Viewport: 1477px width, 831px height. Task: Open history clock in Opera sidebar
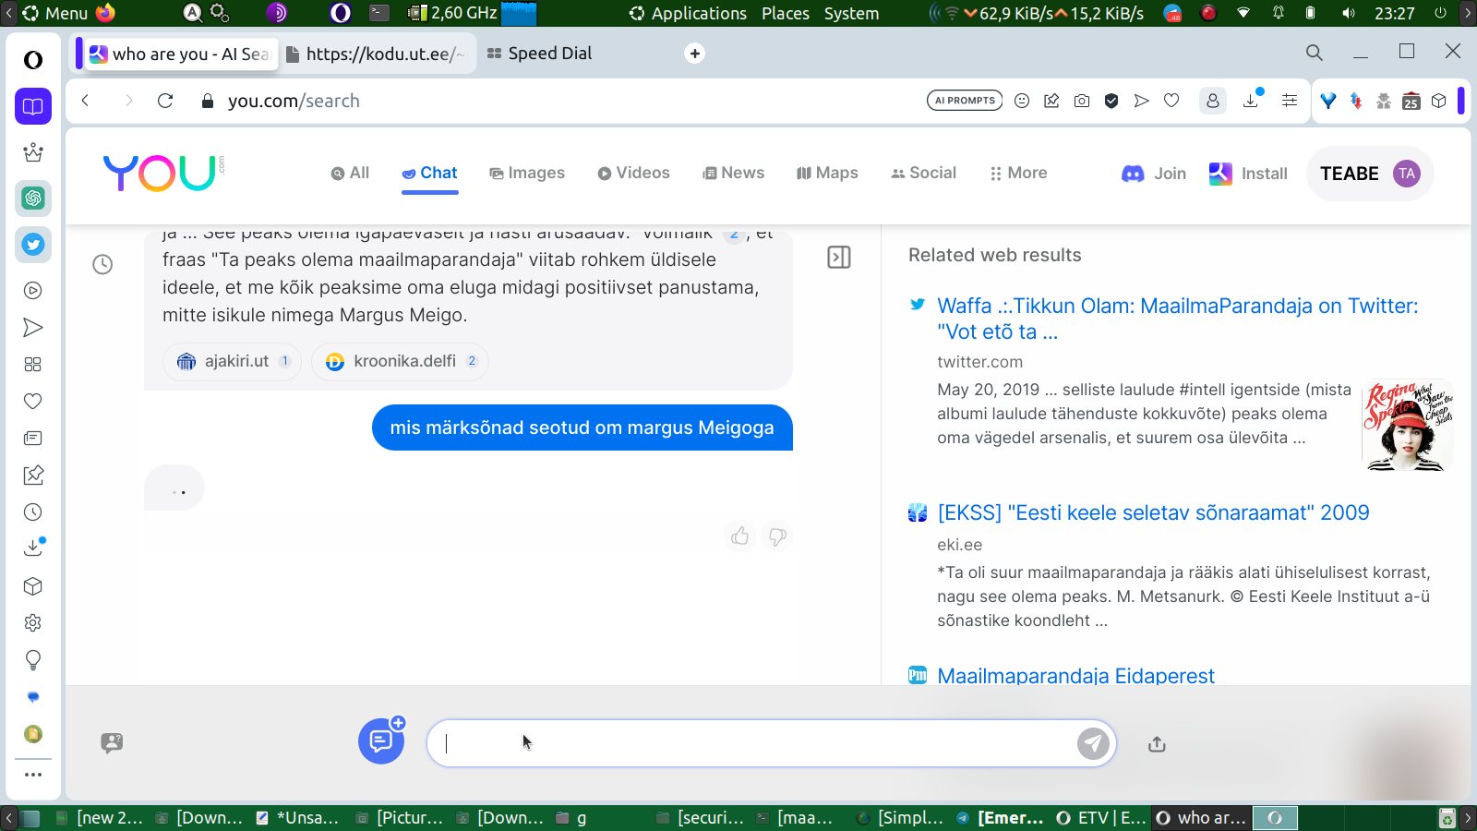[x=33, y=512]
